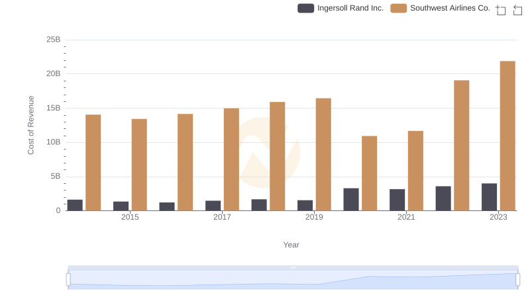
Task: Click the Southwest Airlines bar for 2023
Action: [507, 136]
